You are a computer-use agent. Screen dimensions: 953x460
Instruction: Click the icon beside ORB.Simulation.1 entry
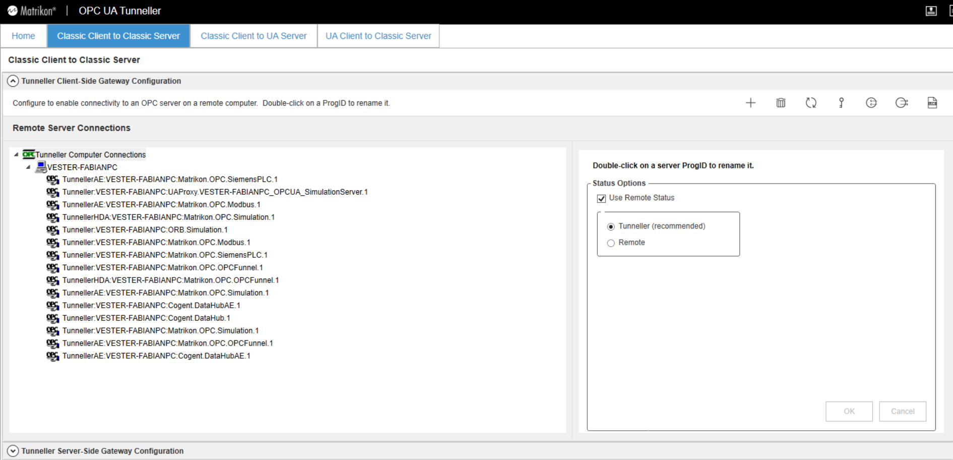pyautogui.click(x=52, y=230)
